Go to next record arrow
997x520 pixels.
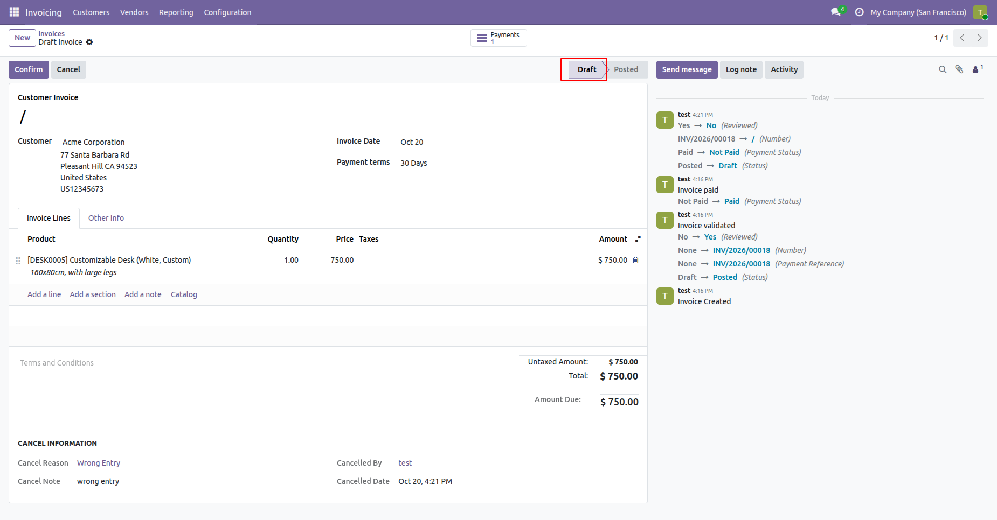click(980, 38)
